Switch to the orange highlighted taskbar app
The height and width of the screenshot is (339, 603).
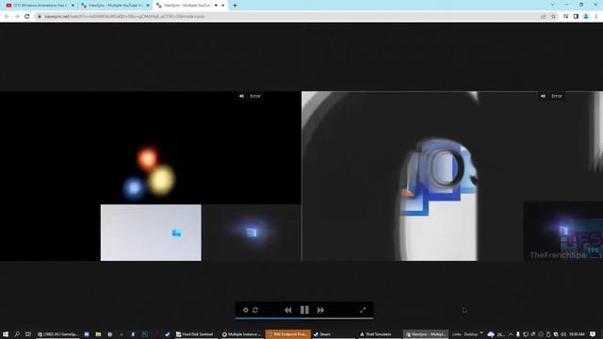click(x=288, y=334)
